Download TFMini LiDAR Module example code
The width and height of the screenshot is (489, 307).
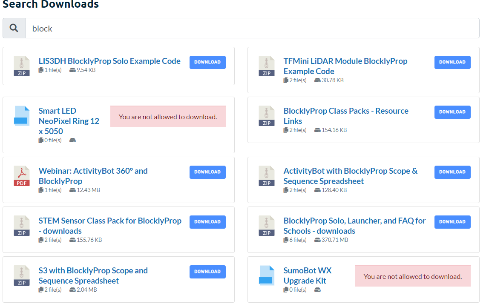452,62
